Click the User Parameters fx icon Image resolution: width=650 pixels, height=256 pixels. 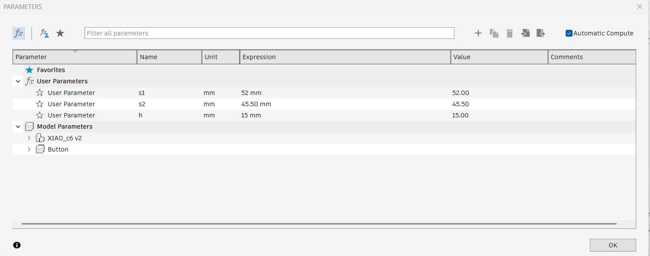29,81
